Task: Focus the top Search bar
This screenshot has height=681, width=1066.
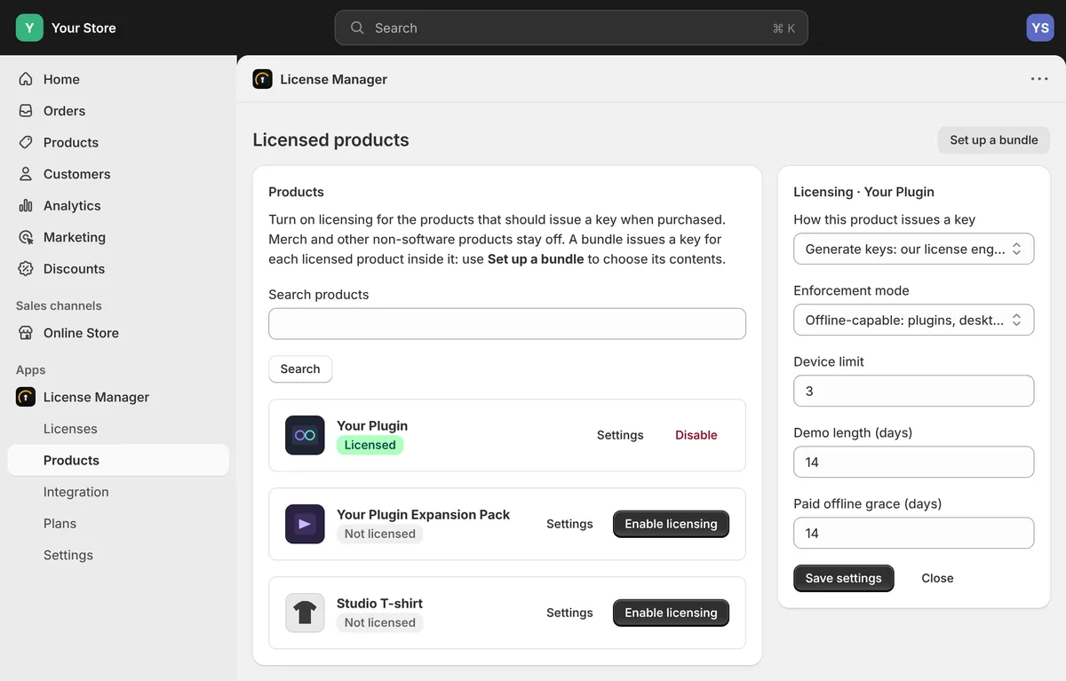Action: [x=571, y=28]
